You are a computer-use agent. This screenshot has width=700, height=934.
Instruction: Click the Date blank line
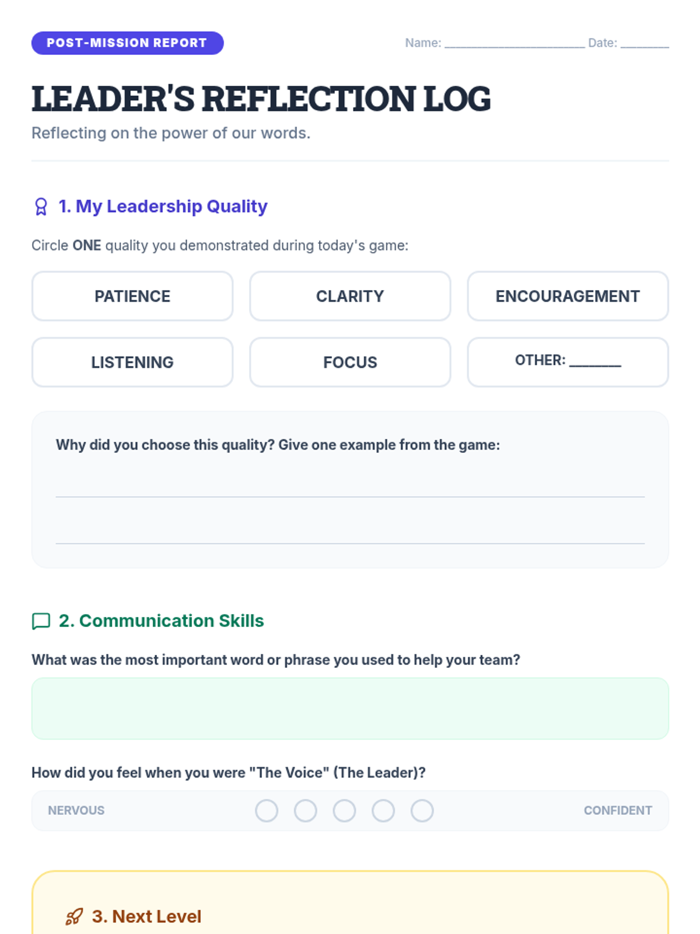[x=645, y=43]
